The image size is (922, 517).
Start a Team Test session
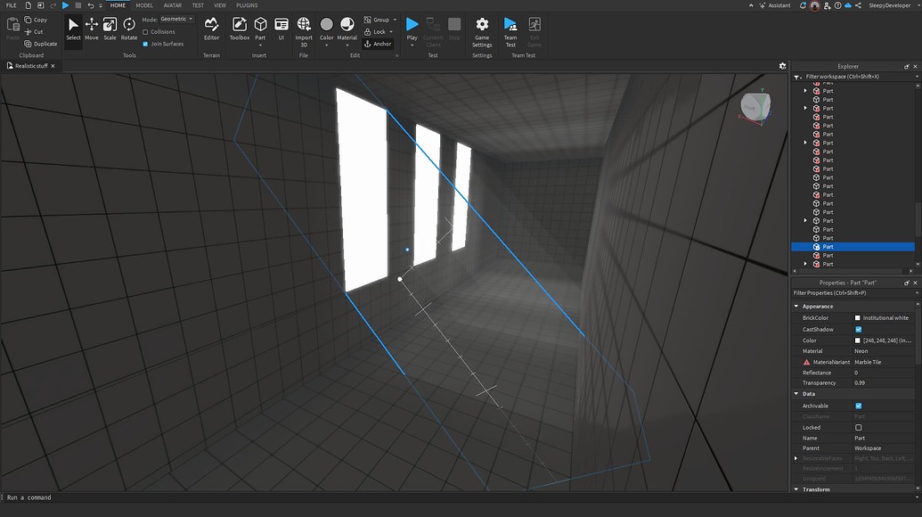coord(509,28)
